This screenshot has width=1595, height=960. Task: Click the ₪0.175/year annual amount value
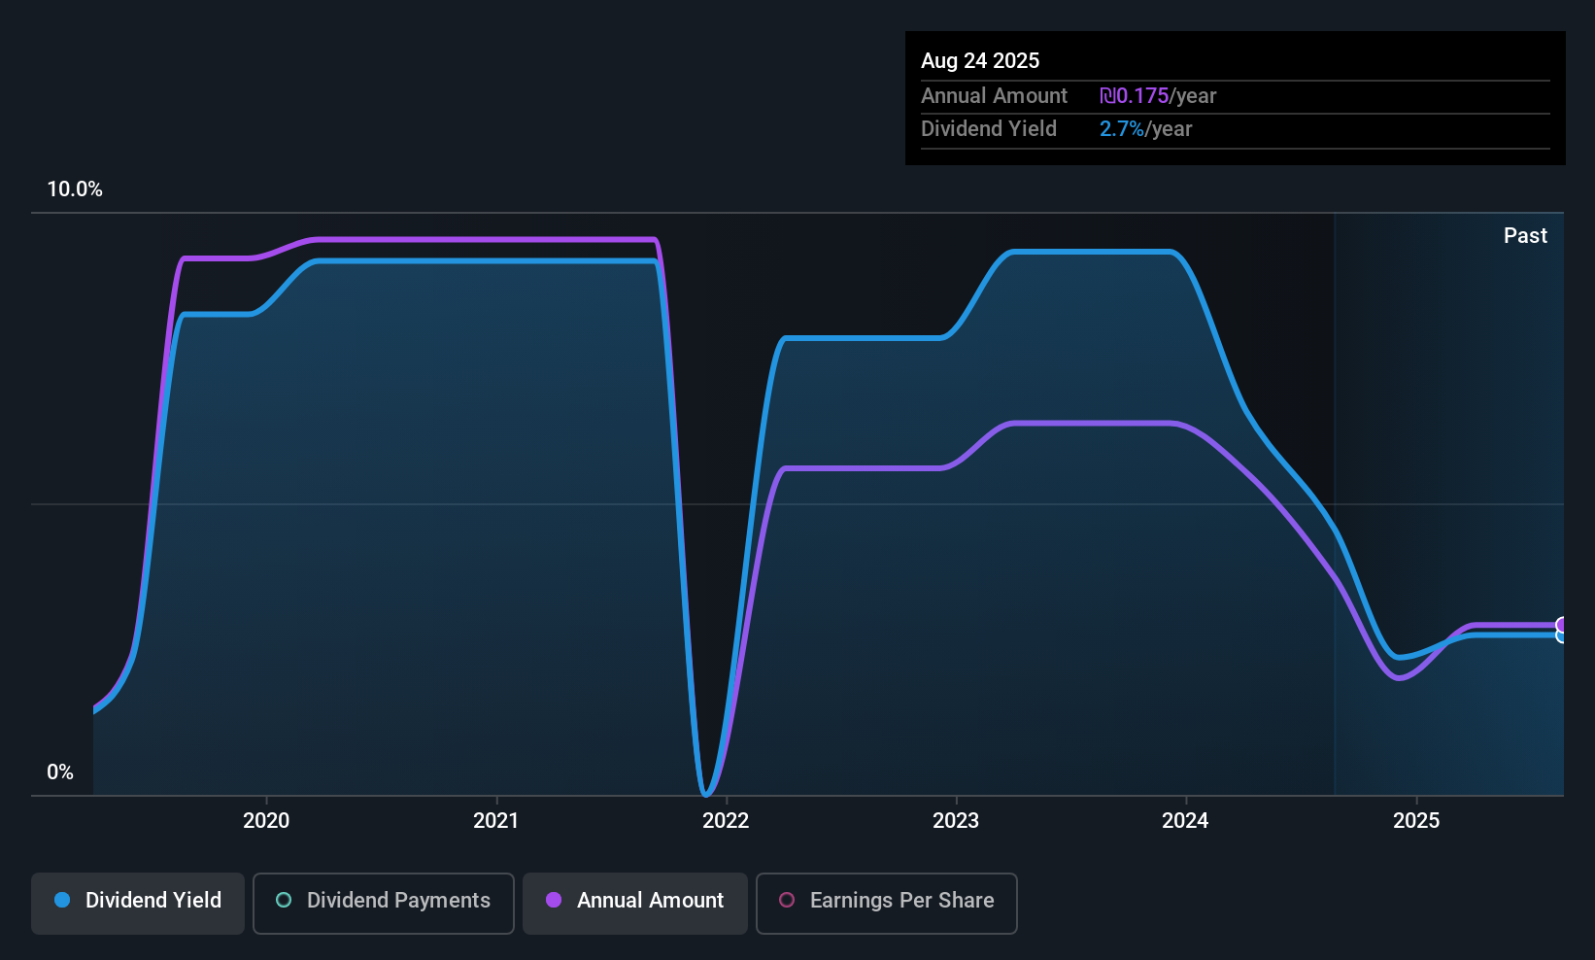click(1158, 95)
